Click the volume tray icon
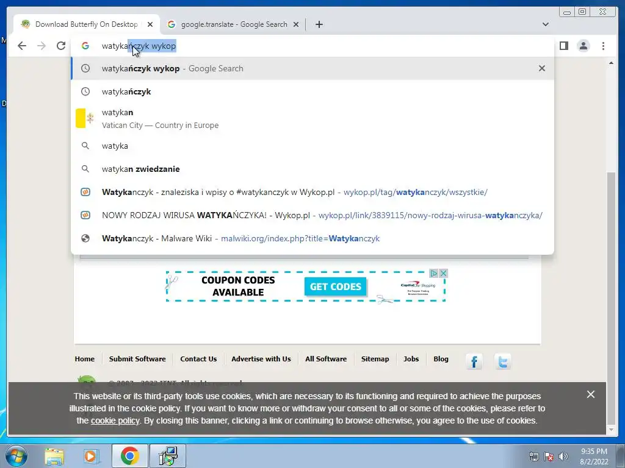This screenshot has height=468, width=625. [563, 456]
